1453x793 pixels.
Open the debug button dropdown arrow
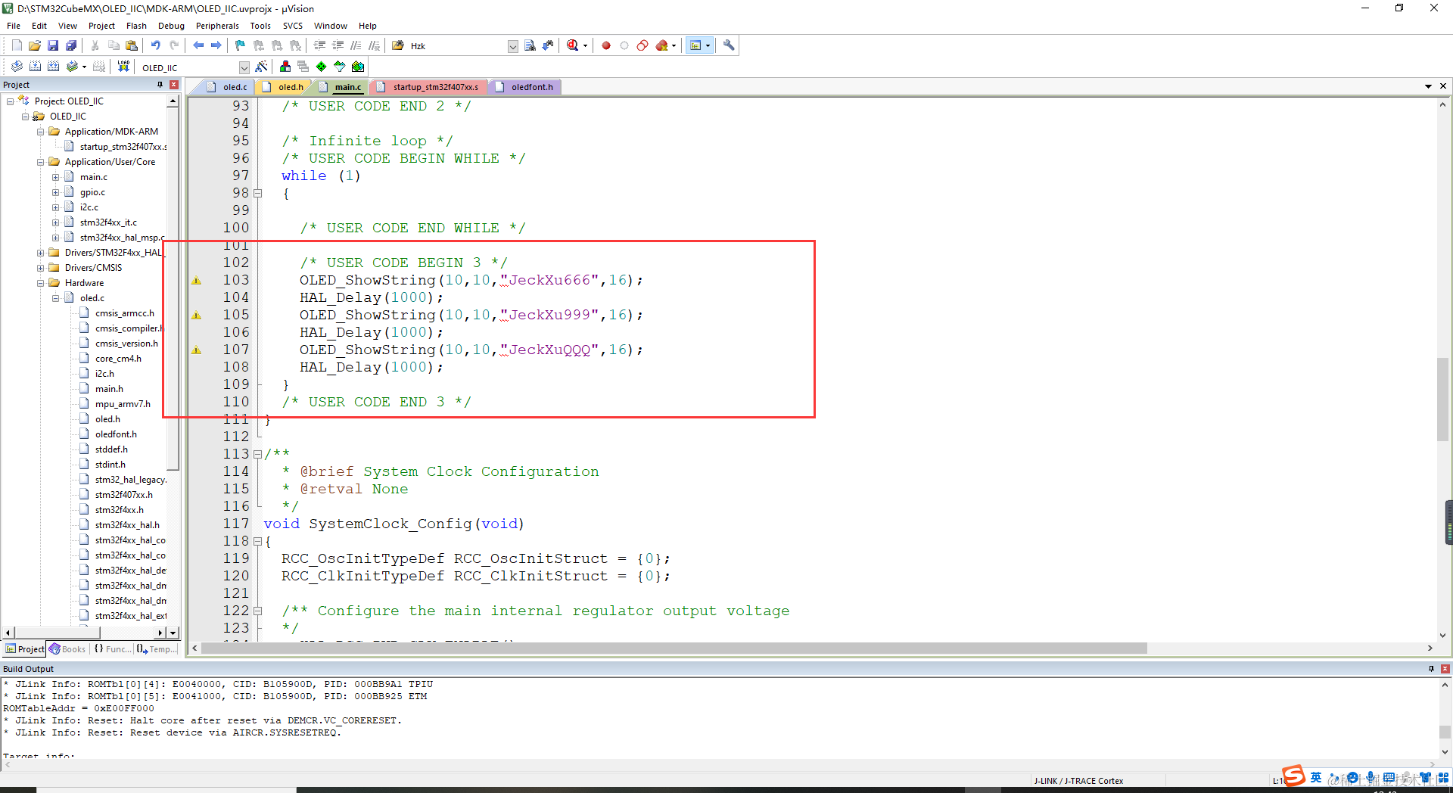(x=585, y=45)
